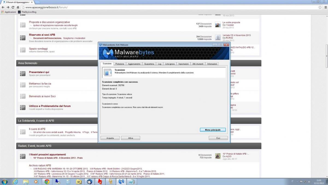The image size is (328, 185).
Task: Launch Thunderbird from the taskbar
Action: (89, 181)
